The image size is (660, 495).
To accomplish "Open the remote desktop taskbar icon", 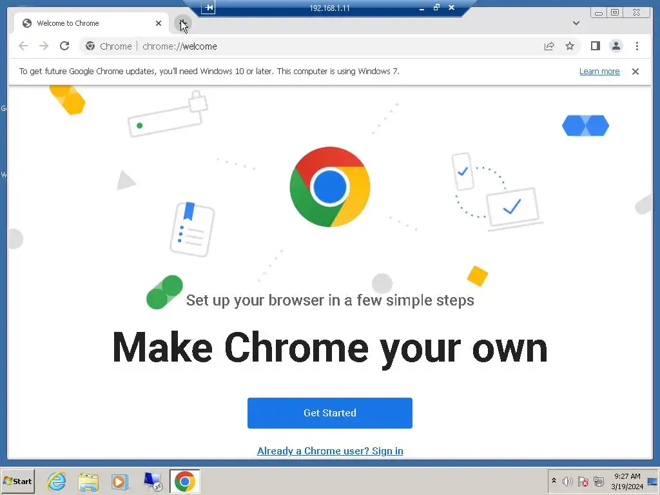I will pyautogui.click(x=152, y=481).
